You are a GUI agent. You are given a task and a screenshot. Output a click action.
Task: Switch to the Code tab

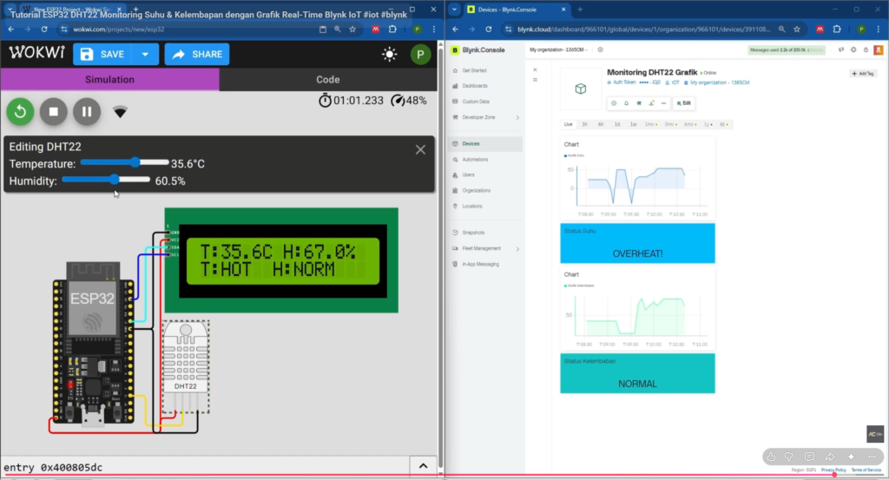click(x=328, y=79)
